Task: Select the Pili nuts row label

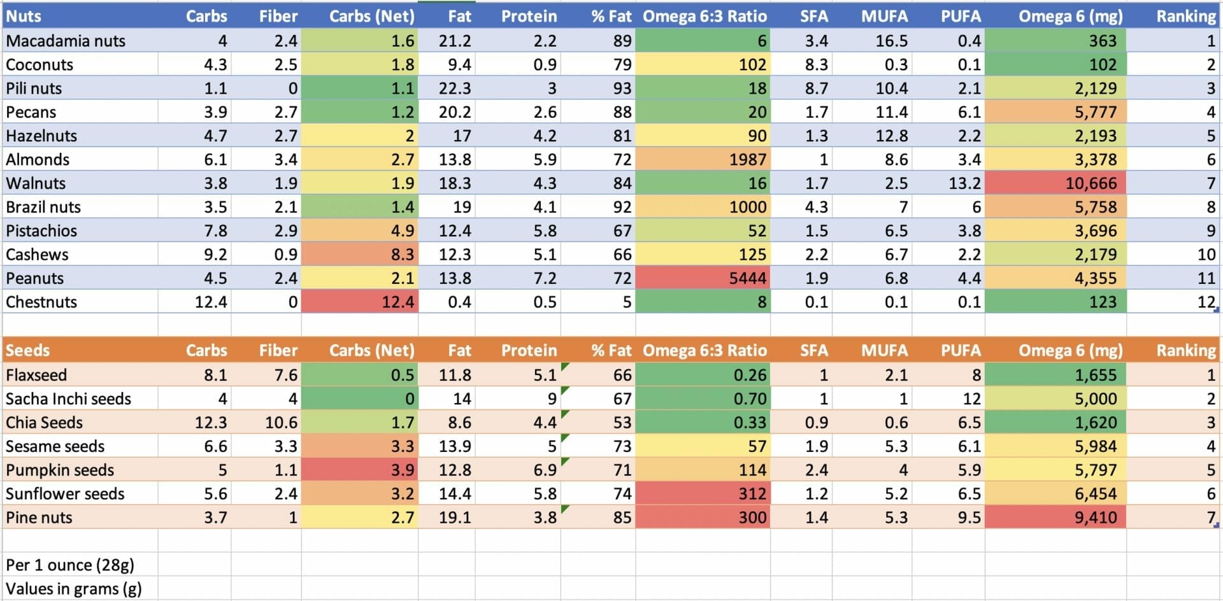Action: pyautogui.click(x=80, y=88)
